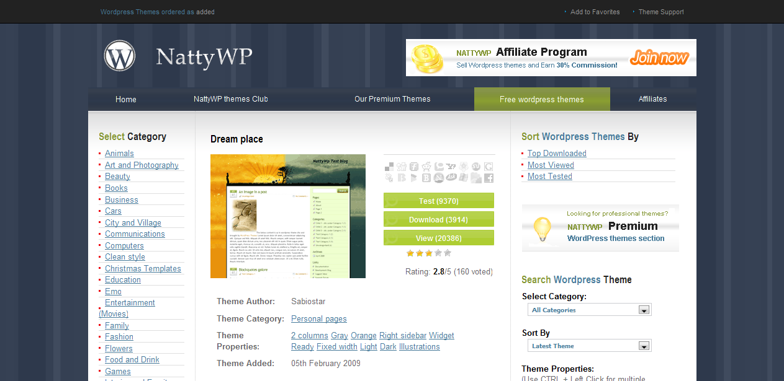This screenshot has height=381, width=784.
Task: Open the Business category
Action: click(122, 199)
